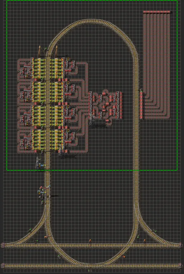Click the green signal below the bottom horizontal track

90,271
